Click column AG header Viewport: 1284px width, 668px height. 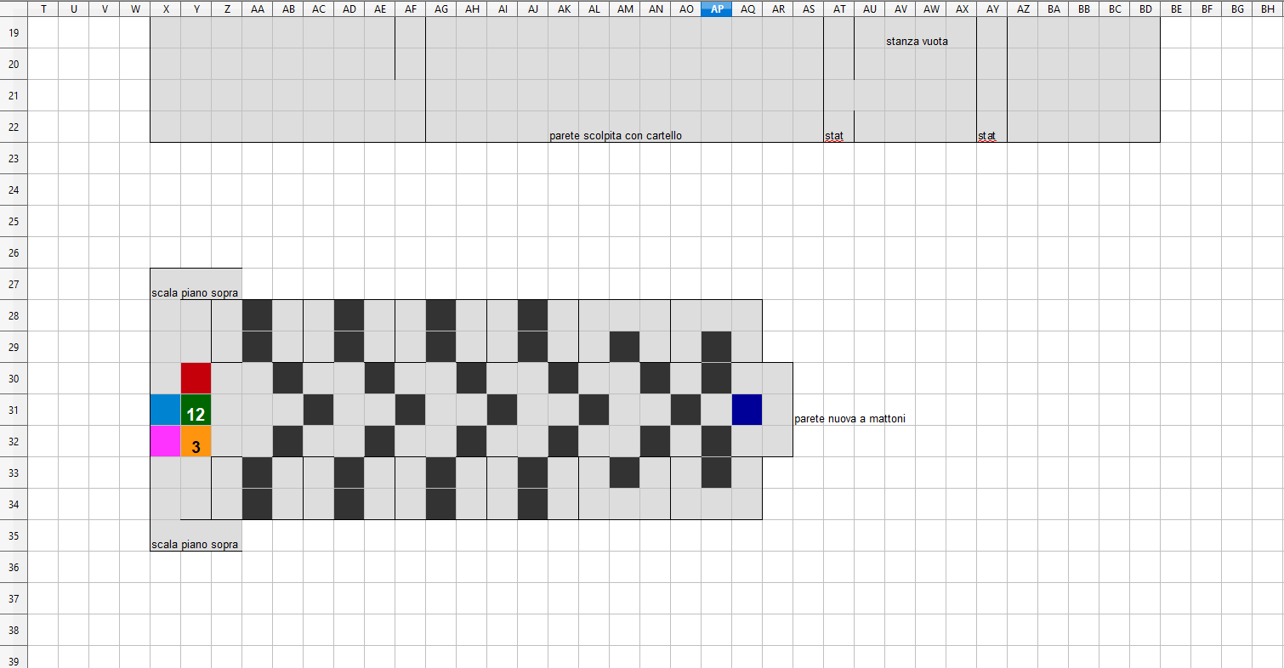441,8
